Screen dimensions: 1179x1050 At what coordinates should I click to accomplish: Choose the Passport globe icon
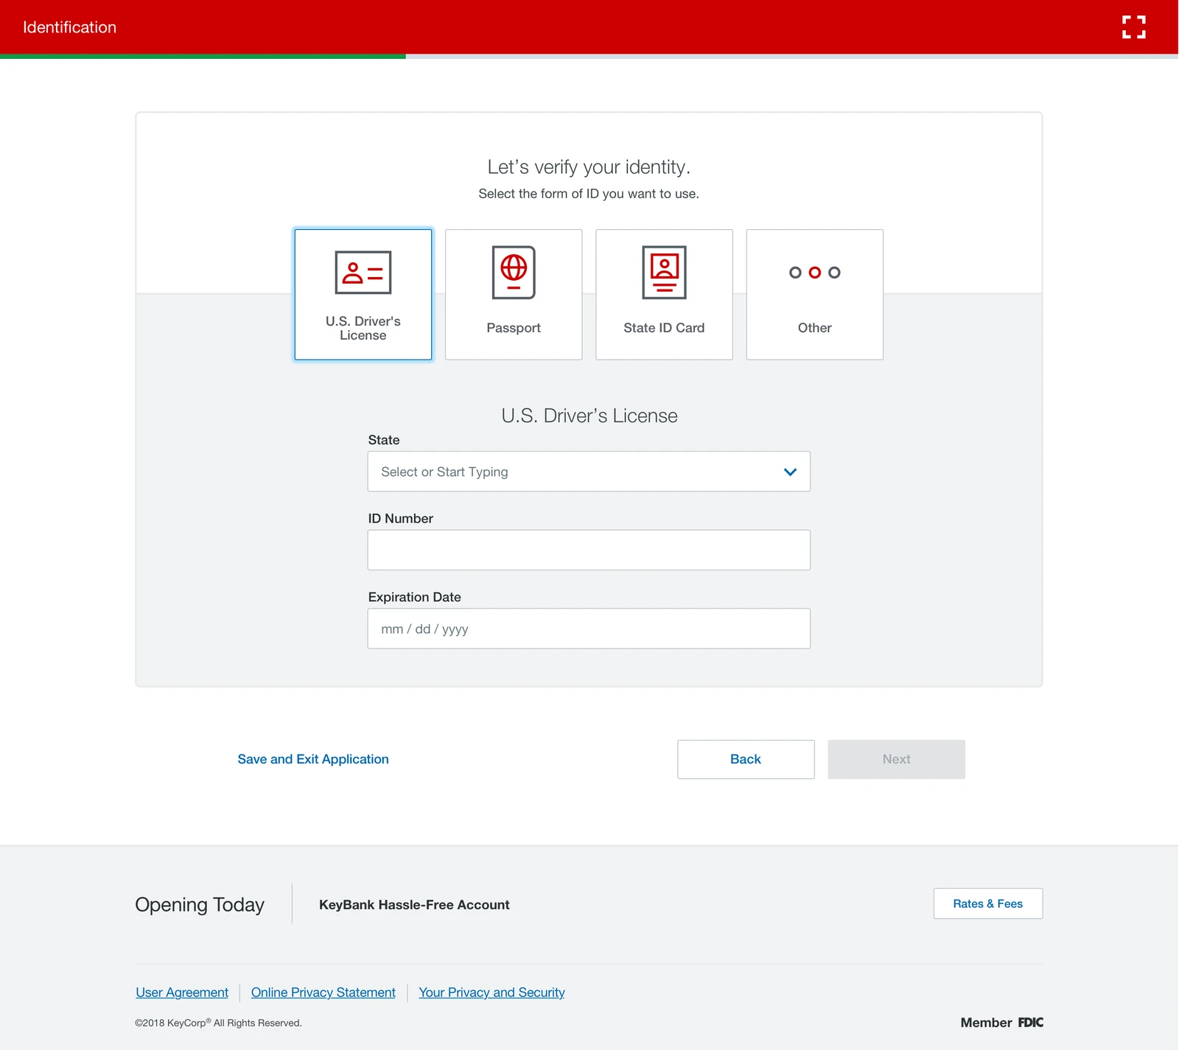(514, 273)
